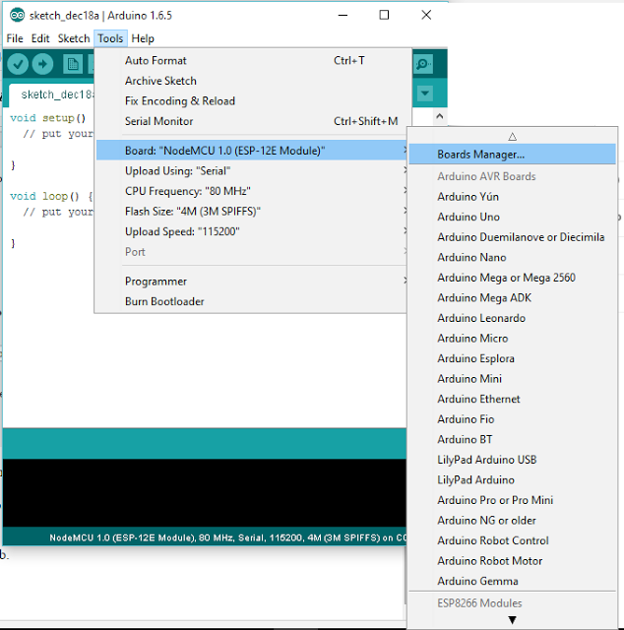The height and width of the screenshot is (630, 624).
Task: Close the Arduino window
Action: (x=426, y=16)
